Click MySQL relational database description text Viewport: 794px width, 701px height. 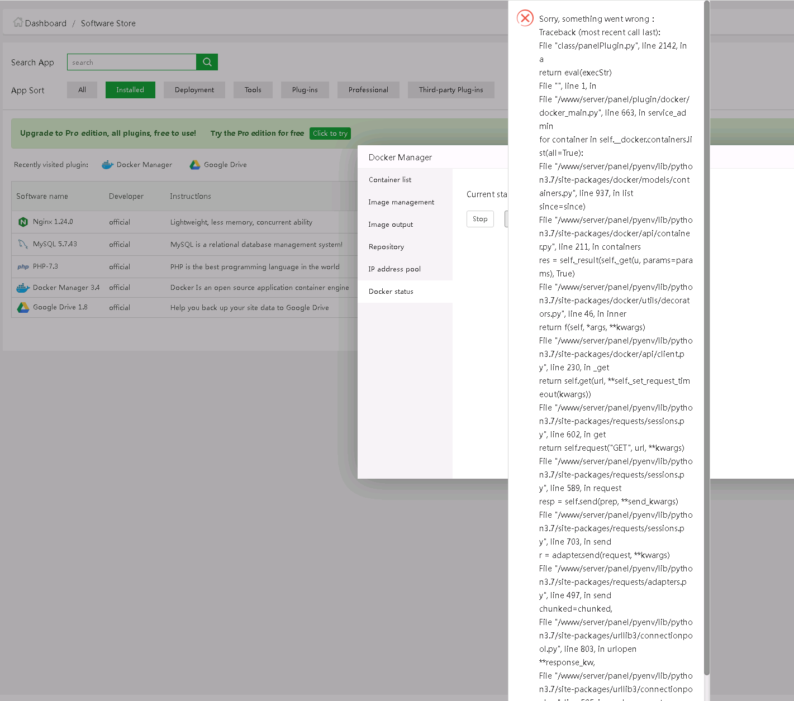(256, 245)
